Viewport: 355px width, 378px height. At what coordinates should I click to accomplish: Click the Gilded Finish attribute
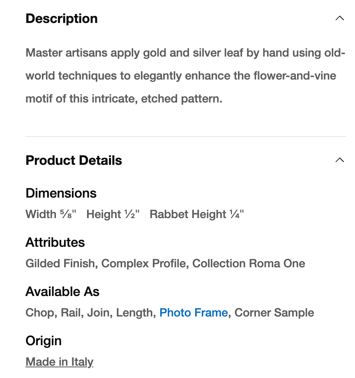point(60,264)
